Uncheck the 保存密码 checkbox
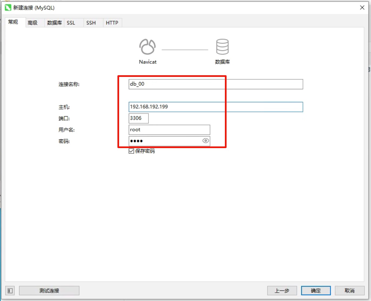 [131, 151]
